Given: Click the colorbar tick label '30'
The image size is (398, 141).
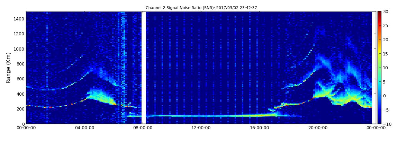Looking at the screenshot, I should click(x=386, y=12).
